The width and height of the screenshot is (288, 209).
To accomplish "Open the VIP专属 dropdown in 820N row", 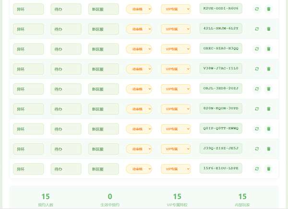I will [176, 109].
